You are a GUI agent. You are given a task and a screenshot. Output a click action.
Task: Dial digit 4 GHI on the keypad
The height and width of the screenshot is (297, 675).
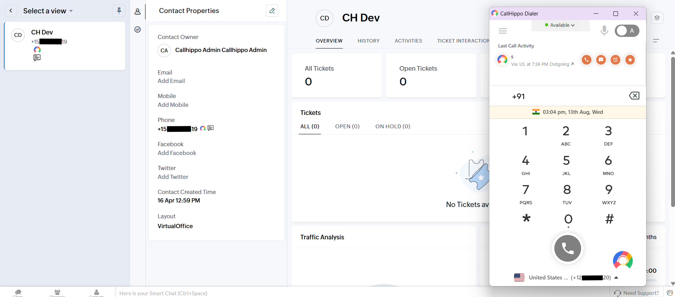526,164
